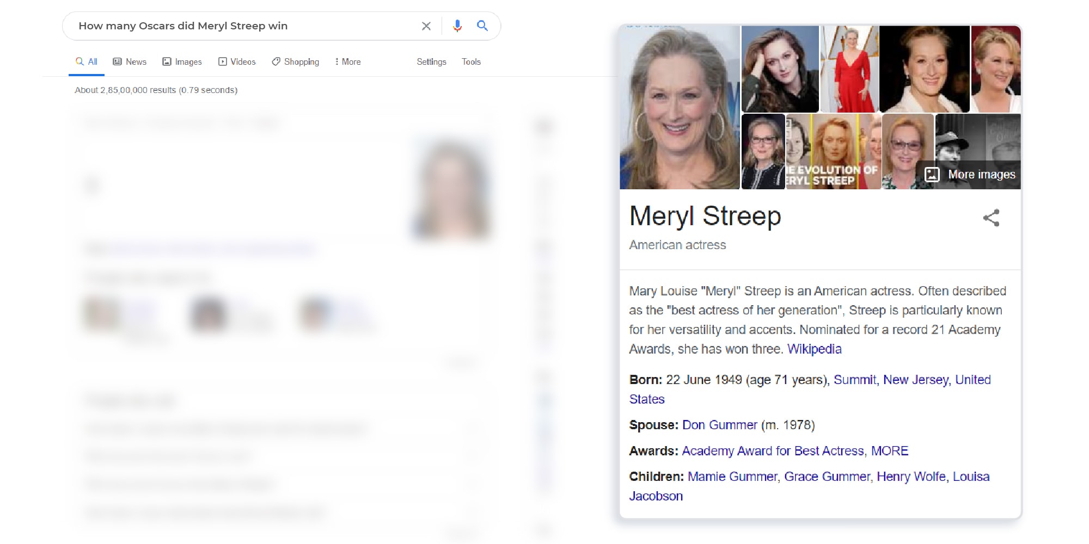Open search Tools
Screen dimensions: 1089x544
pyautogui.click(x=471, y=62)
